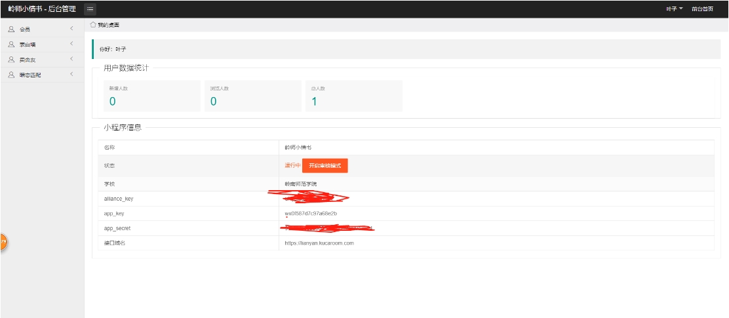729x318 pixels.
Task: Click the home icon beside 我的桌面
Action: pos(93,24)
